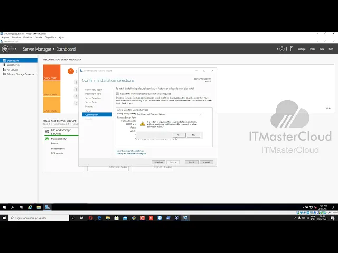The width and height of the screenshot is (338, 253).
Task: Click the WHAT'S NEW tile
Action: (x=52, y=89)
